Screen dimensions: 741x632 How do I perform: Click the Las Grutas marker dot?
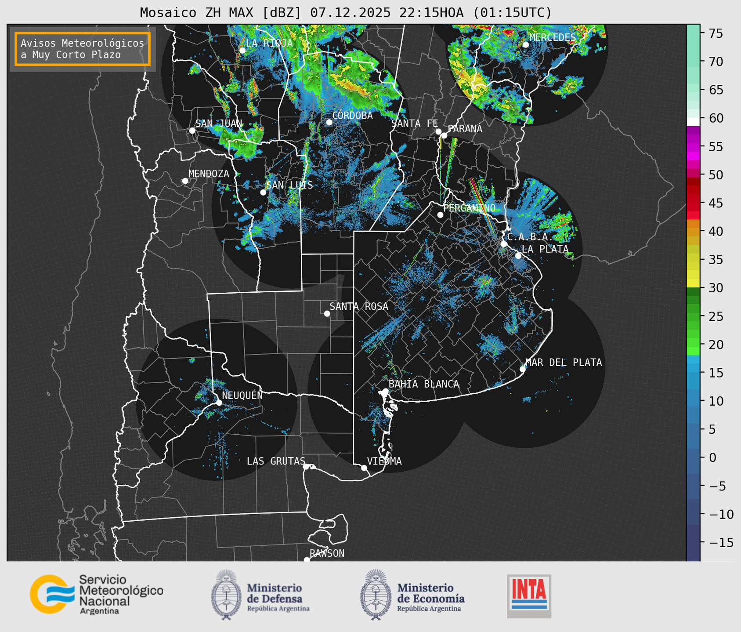click(x=306, y=466)
